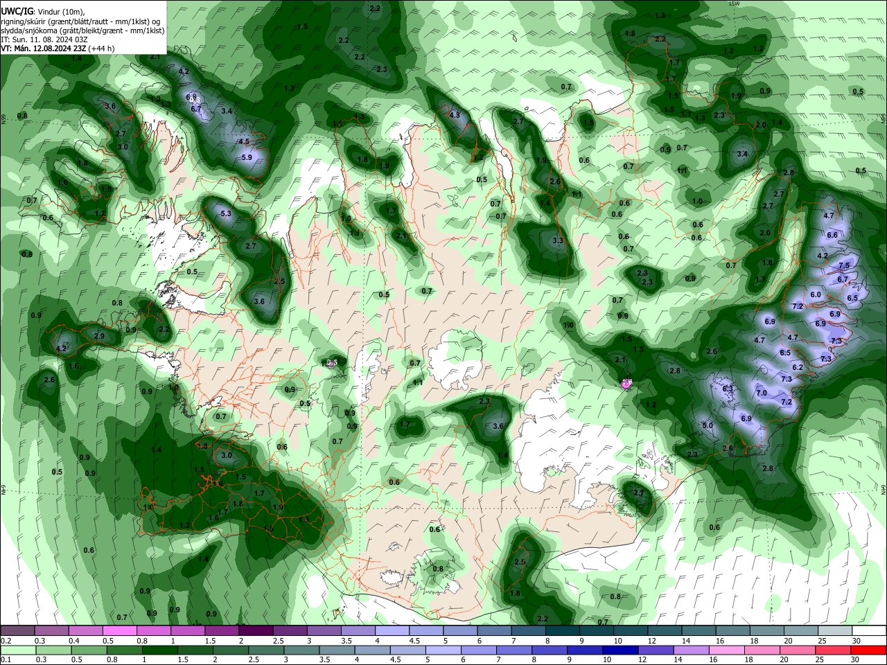The height and width of the screenshot is (665, 887).
Task: Click the 'slydda/snjókoma' legend description line
Action: pyautogui.click(x=82, y=30)
